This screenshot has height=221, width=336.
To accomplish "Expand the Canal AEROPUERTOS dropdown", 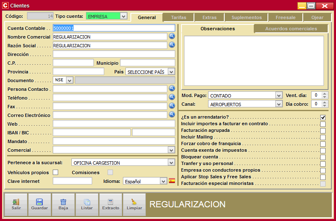I will [x=279, y=104].
